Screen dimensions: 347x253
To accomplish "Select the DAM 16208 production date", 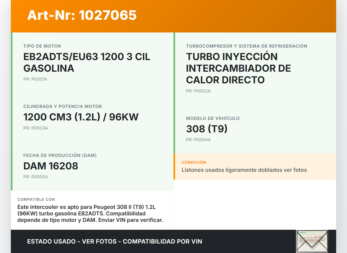I will [51, 166].
